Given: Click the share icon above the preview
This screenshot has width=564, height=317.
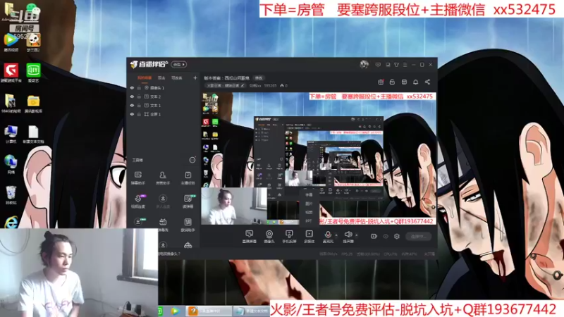Looking at the screenshot, I should click(x=428, y=82).
